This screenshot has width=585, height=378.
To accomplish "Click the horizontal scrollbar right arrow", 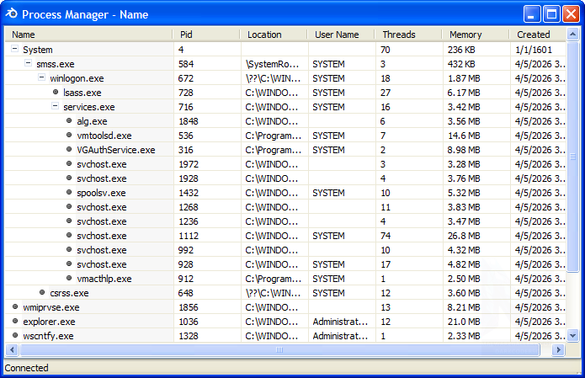I will 558,349.
